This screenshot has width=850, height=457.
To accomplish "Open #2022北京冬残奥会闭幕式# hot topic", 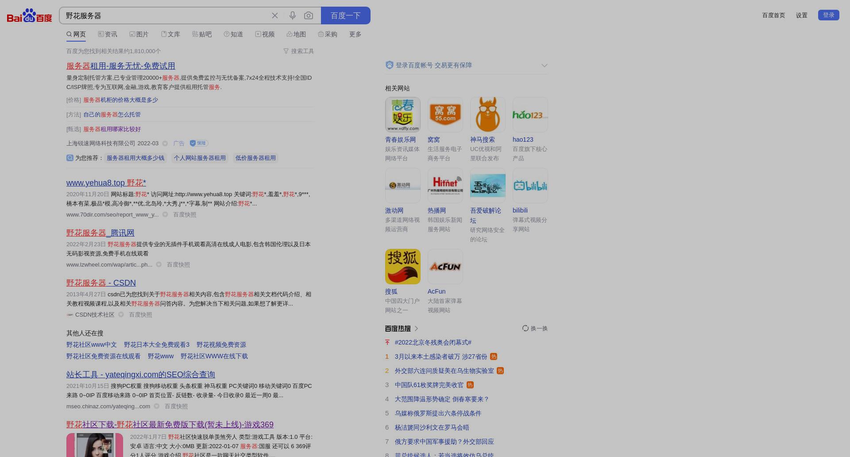I will [x=433, y=343].
